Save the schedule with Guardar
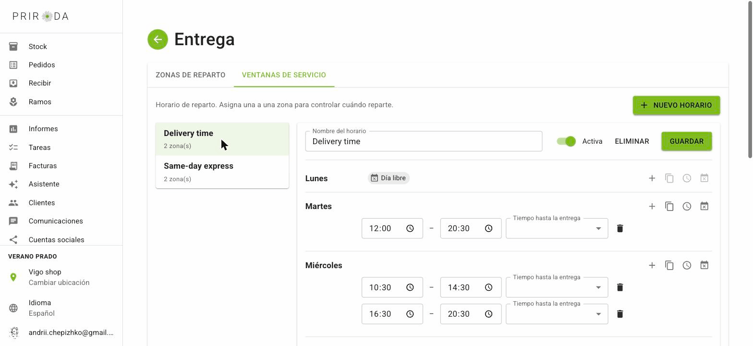 (x=687, y=141)
